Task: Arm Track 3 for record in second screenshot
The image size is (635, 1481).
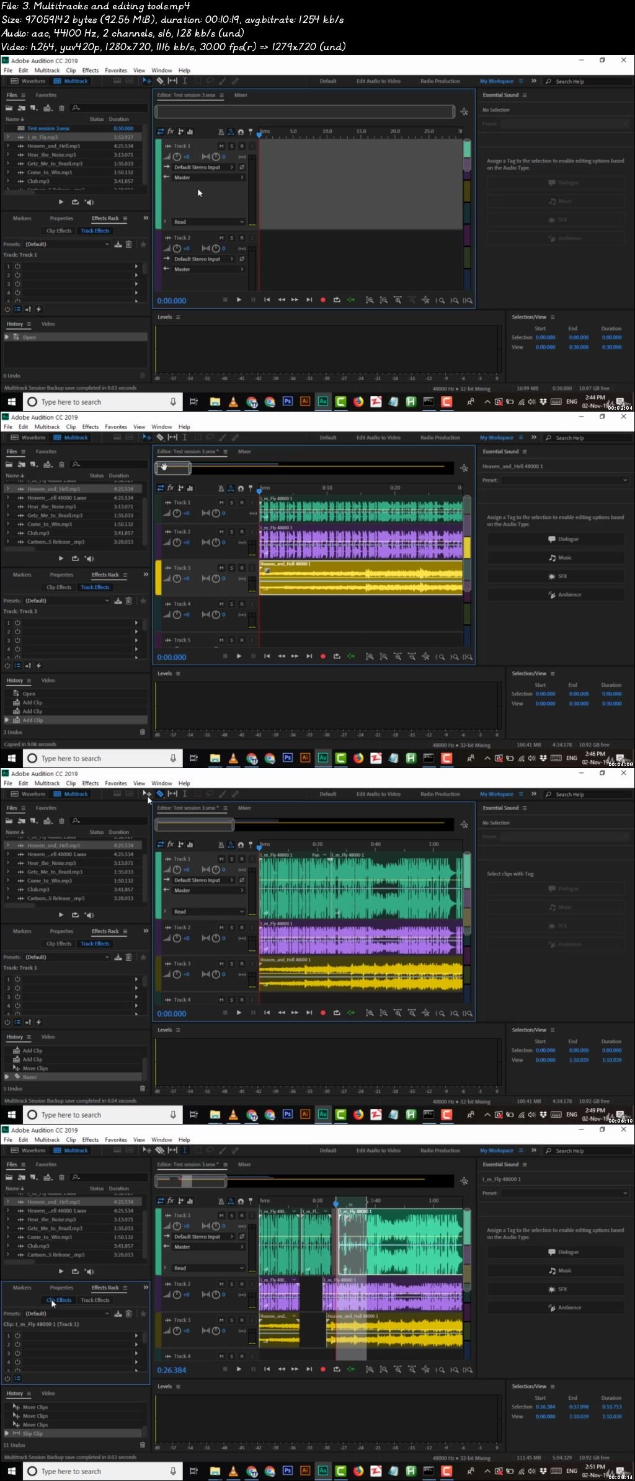Action: [242, 568]
